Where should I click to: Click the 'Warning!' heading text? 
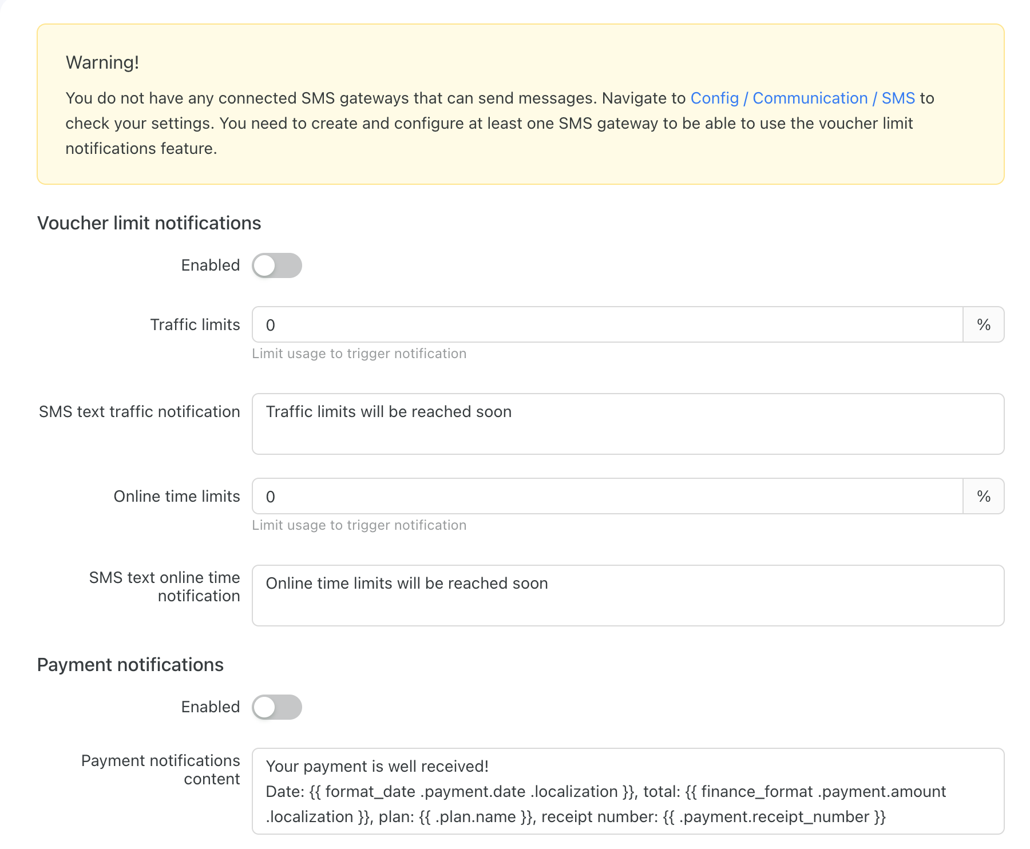click(x=102, y=62)
